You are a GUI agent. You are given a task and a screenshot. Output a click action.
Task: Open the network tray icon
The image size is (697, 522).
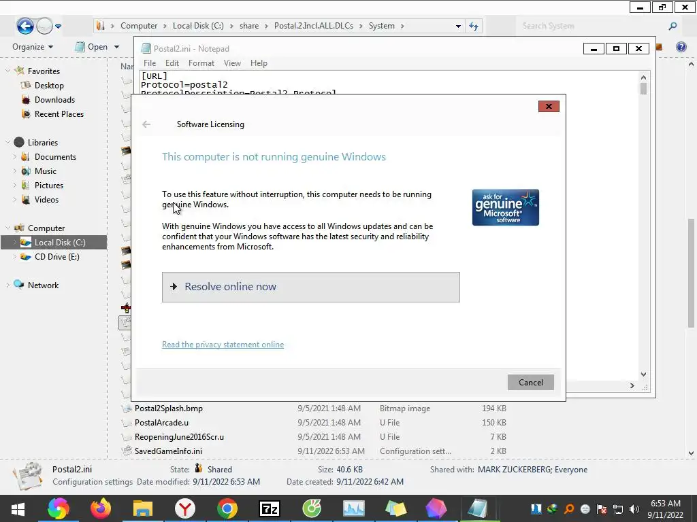coord(618,509)
